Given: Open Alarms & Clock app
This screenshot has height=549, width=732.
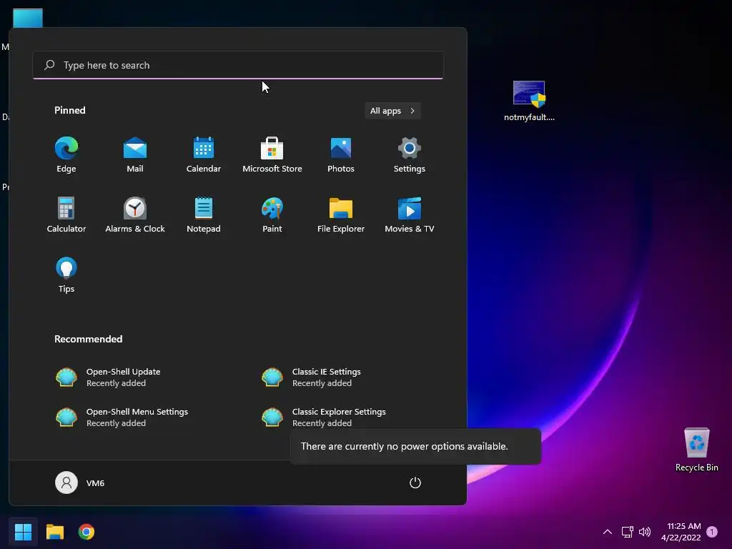Looking at the screenshot, I should pos(135,214).
